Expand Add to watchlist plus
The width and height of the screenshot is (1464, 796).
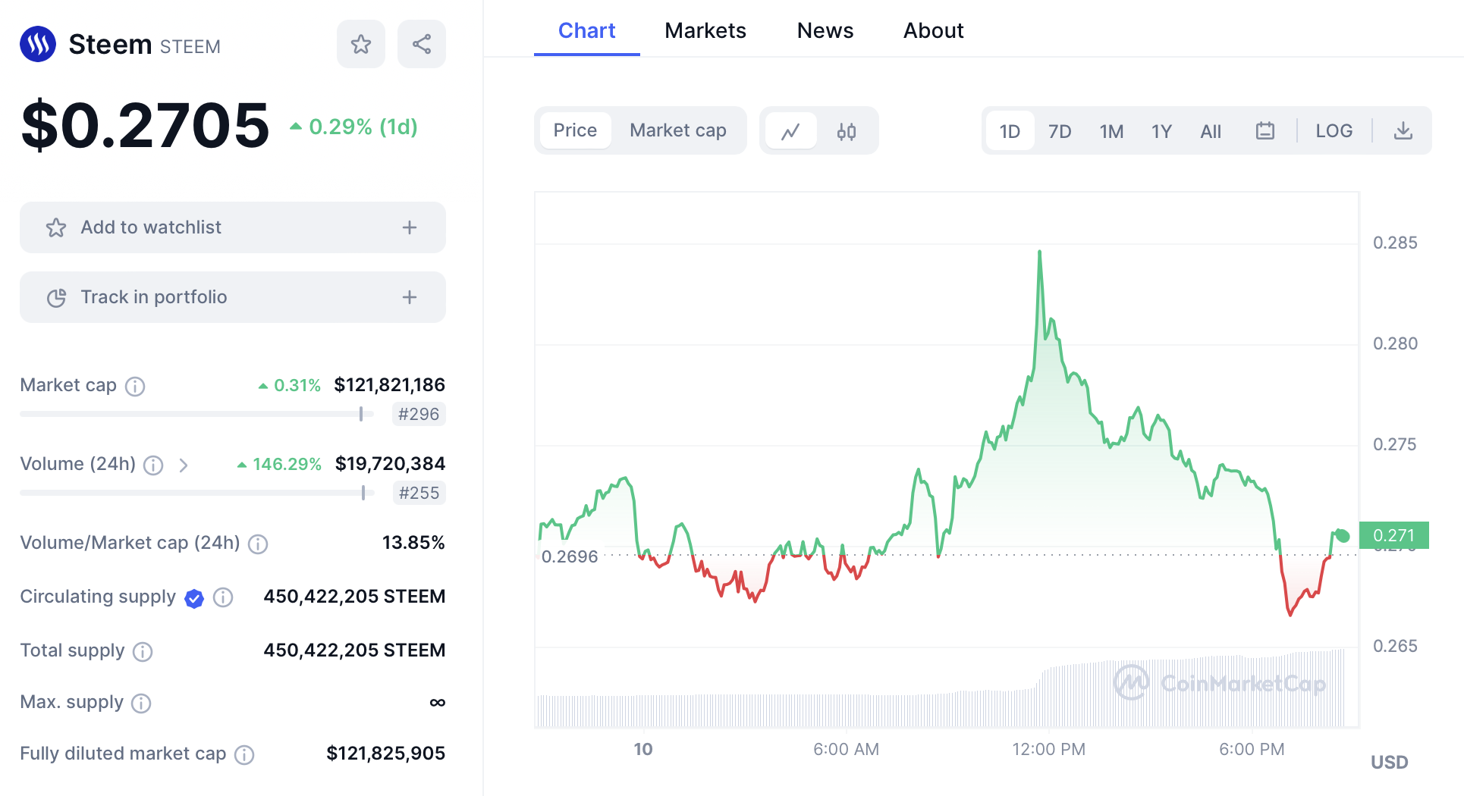click(x=410, y=227)
